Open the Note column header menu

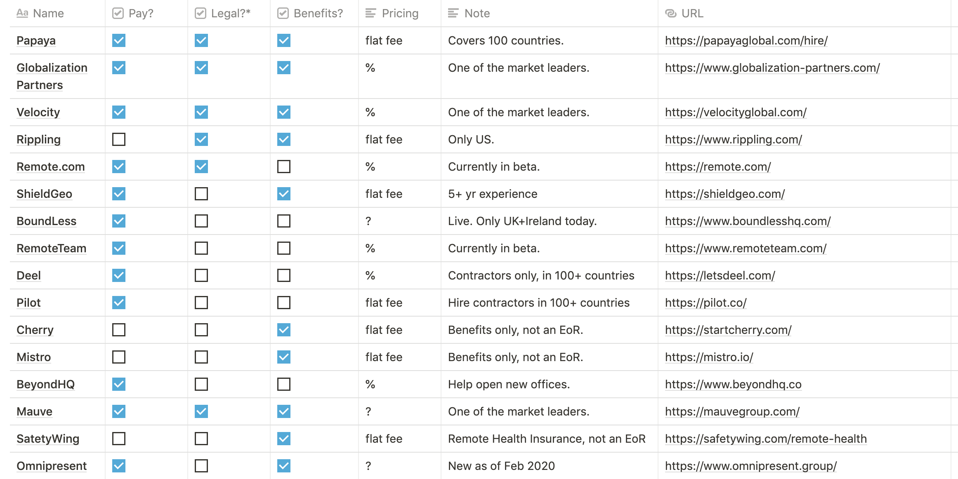coord(477,14)
